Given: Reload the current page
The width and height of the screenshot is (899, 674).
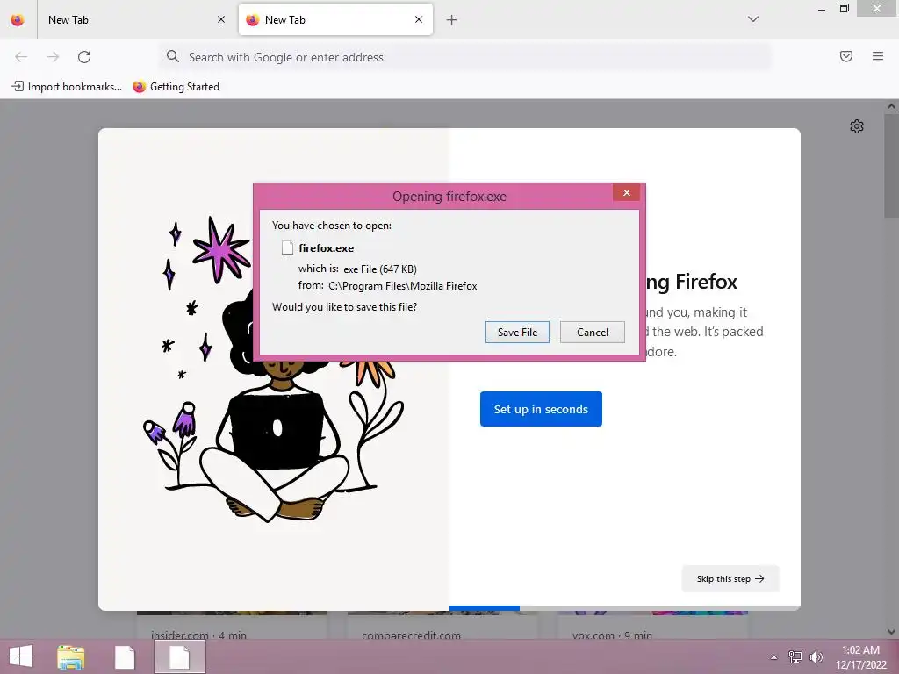Looking at the screenshot, I should pos(84,57).
